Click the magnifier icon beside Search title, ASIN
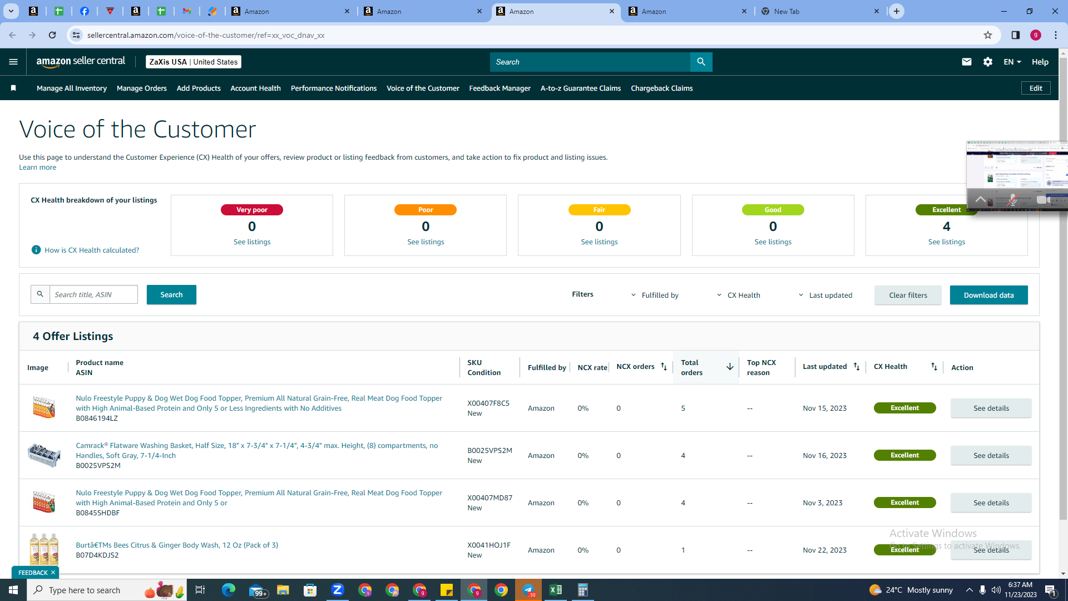Image resolution: width=1068 pixels, height=601 pixels. point(40,294)
